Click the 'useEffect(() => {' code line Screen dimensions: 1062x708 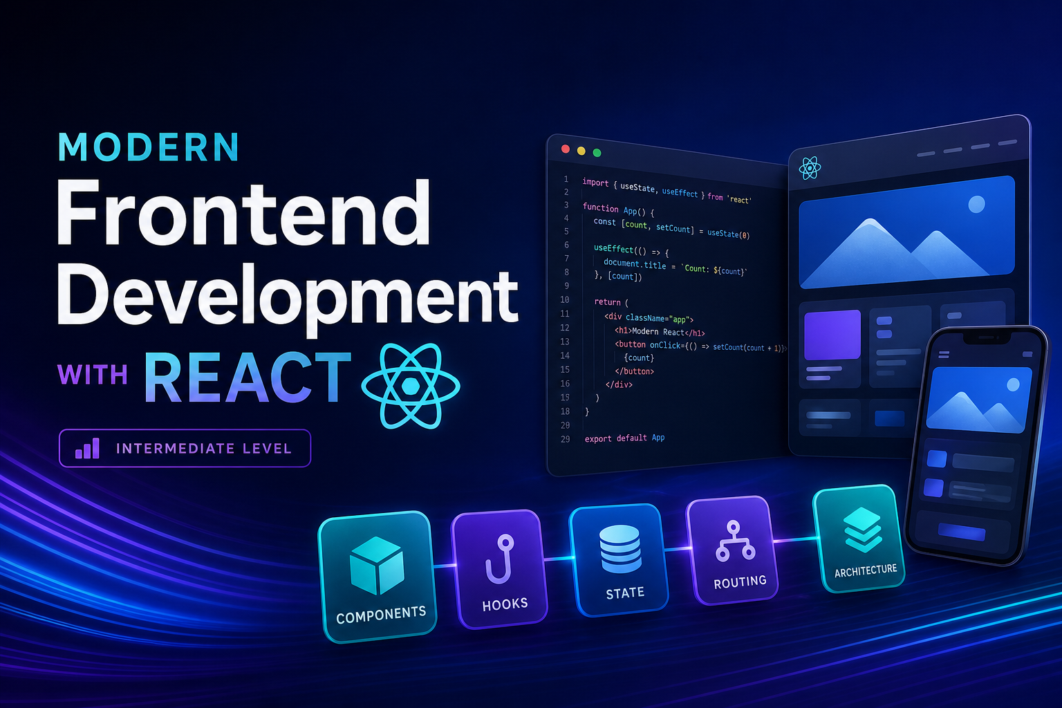pyautogui.click(x=631, y=250)
